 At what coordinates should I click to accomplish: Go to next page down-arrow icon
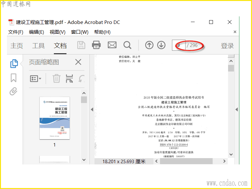coord(161,45)
